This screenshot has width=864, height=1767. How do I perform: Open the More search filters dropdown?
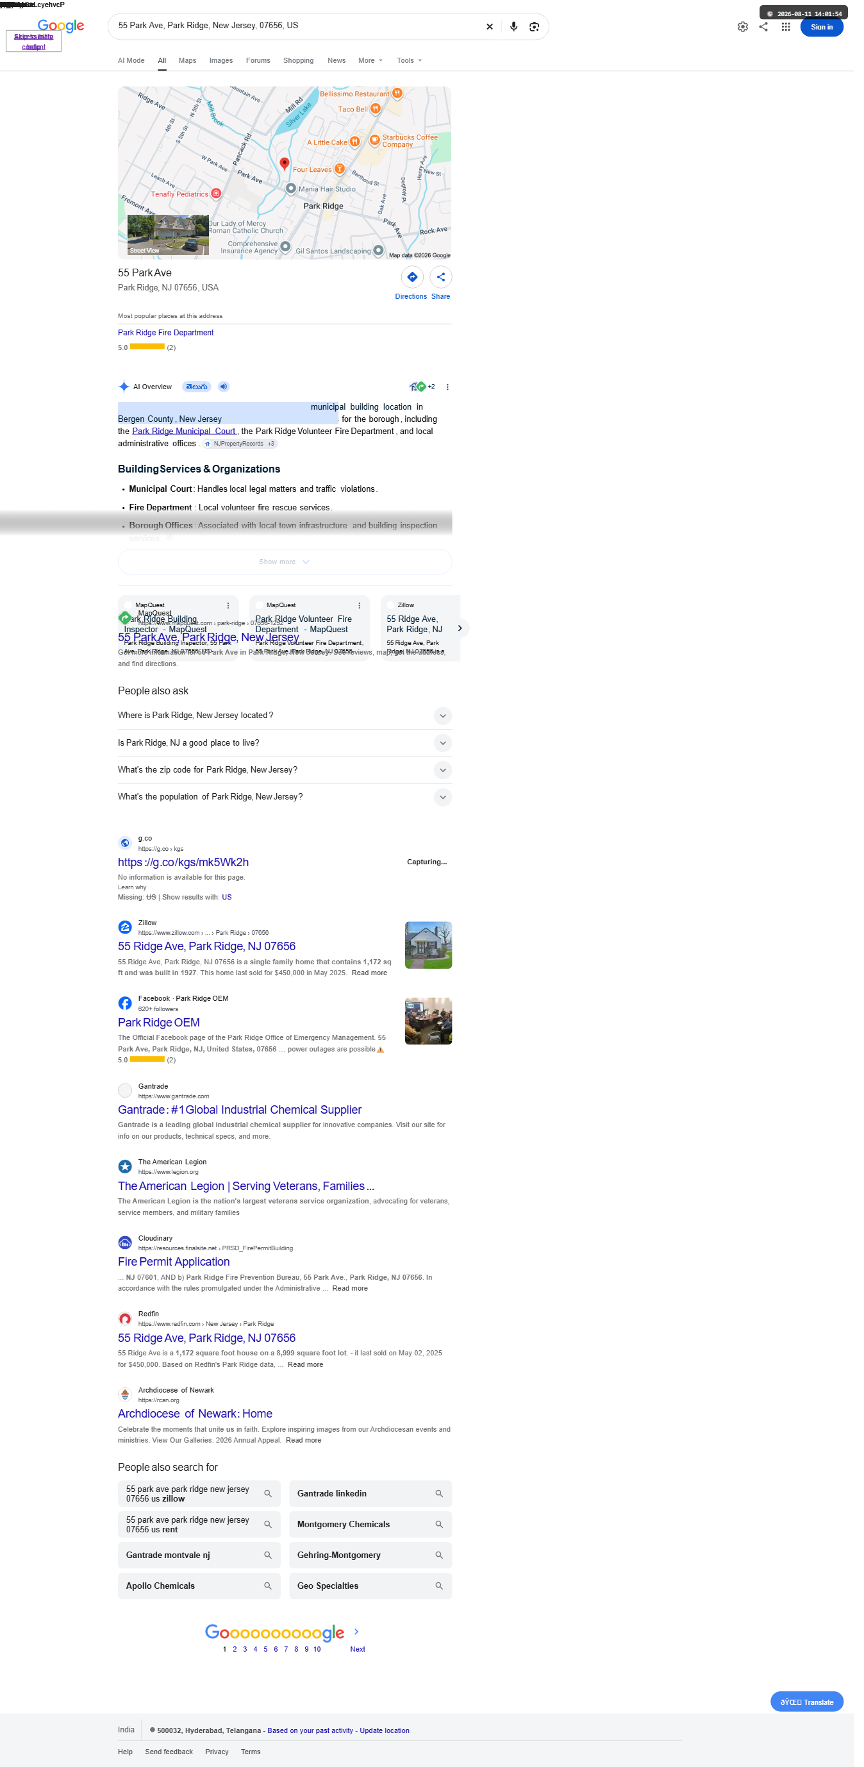click(x=370, y=60)
